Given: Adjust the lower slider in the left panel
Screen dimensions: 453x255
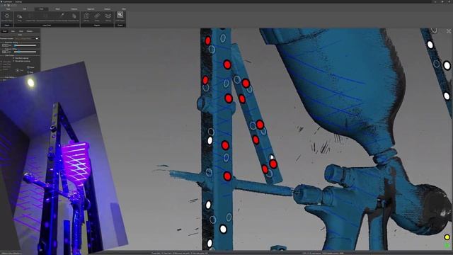Looking at the screenshot, I should tap(25, 52).
